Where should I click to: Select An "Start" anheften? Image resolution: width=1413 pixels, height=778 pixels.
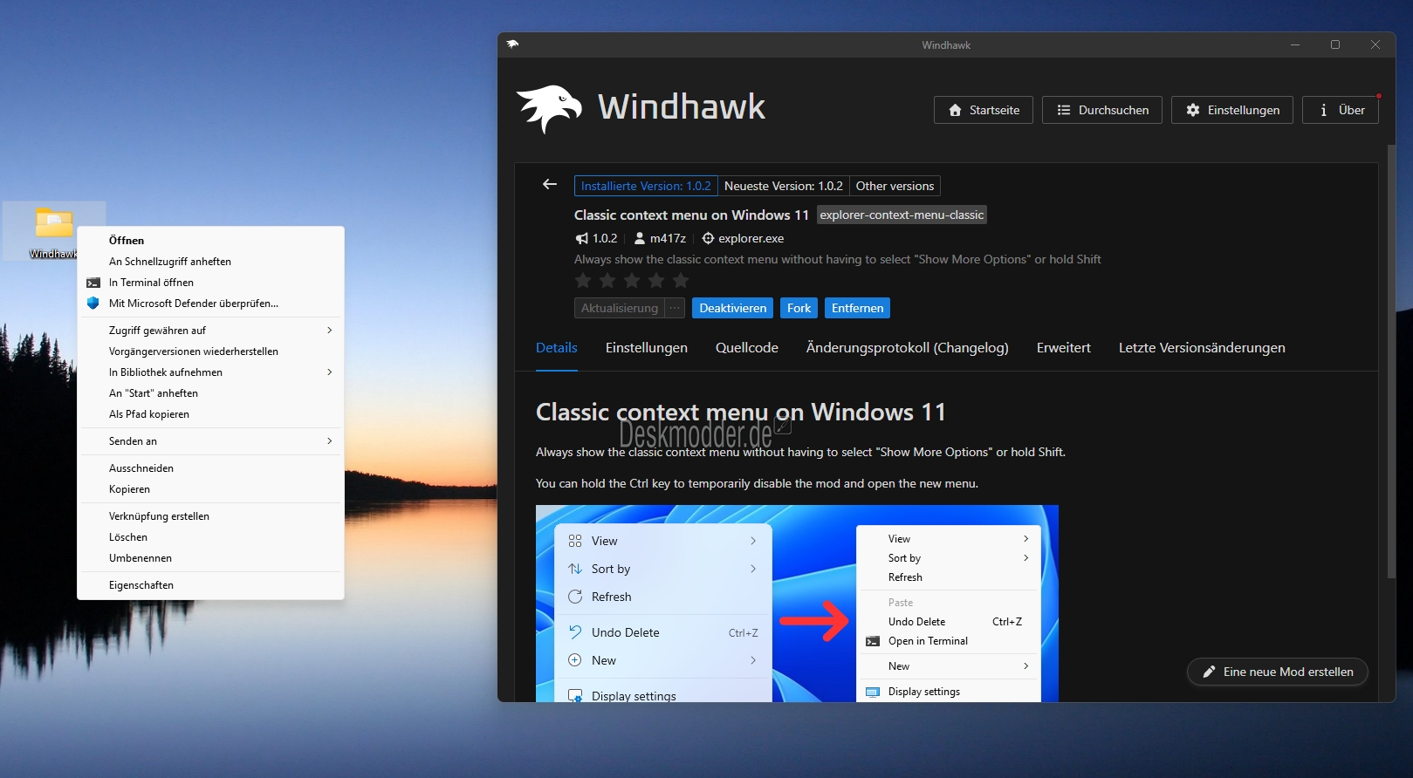211,393
